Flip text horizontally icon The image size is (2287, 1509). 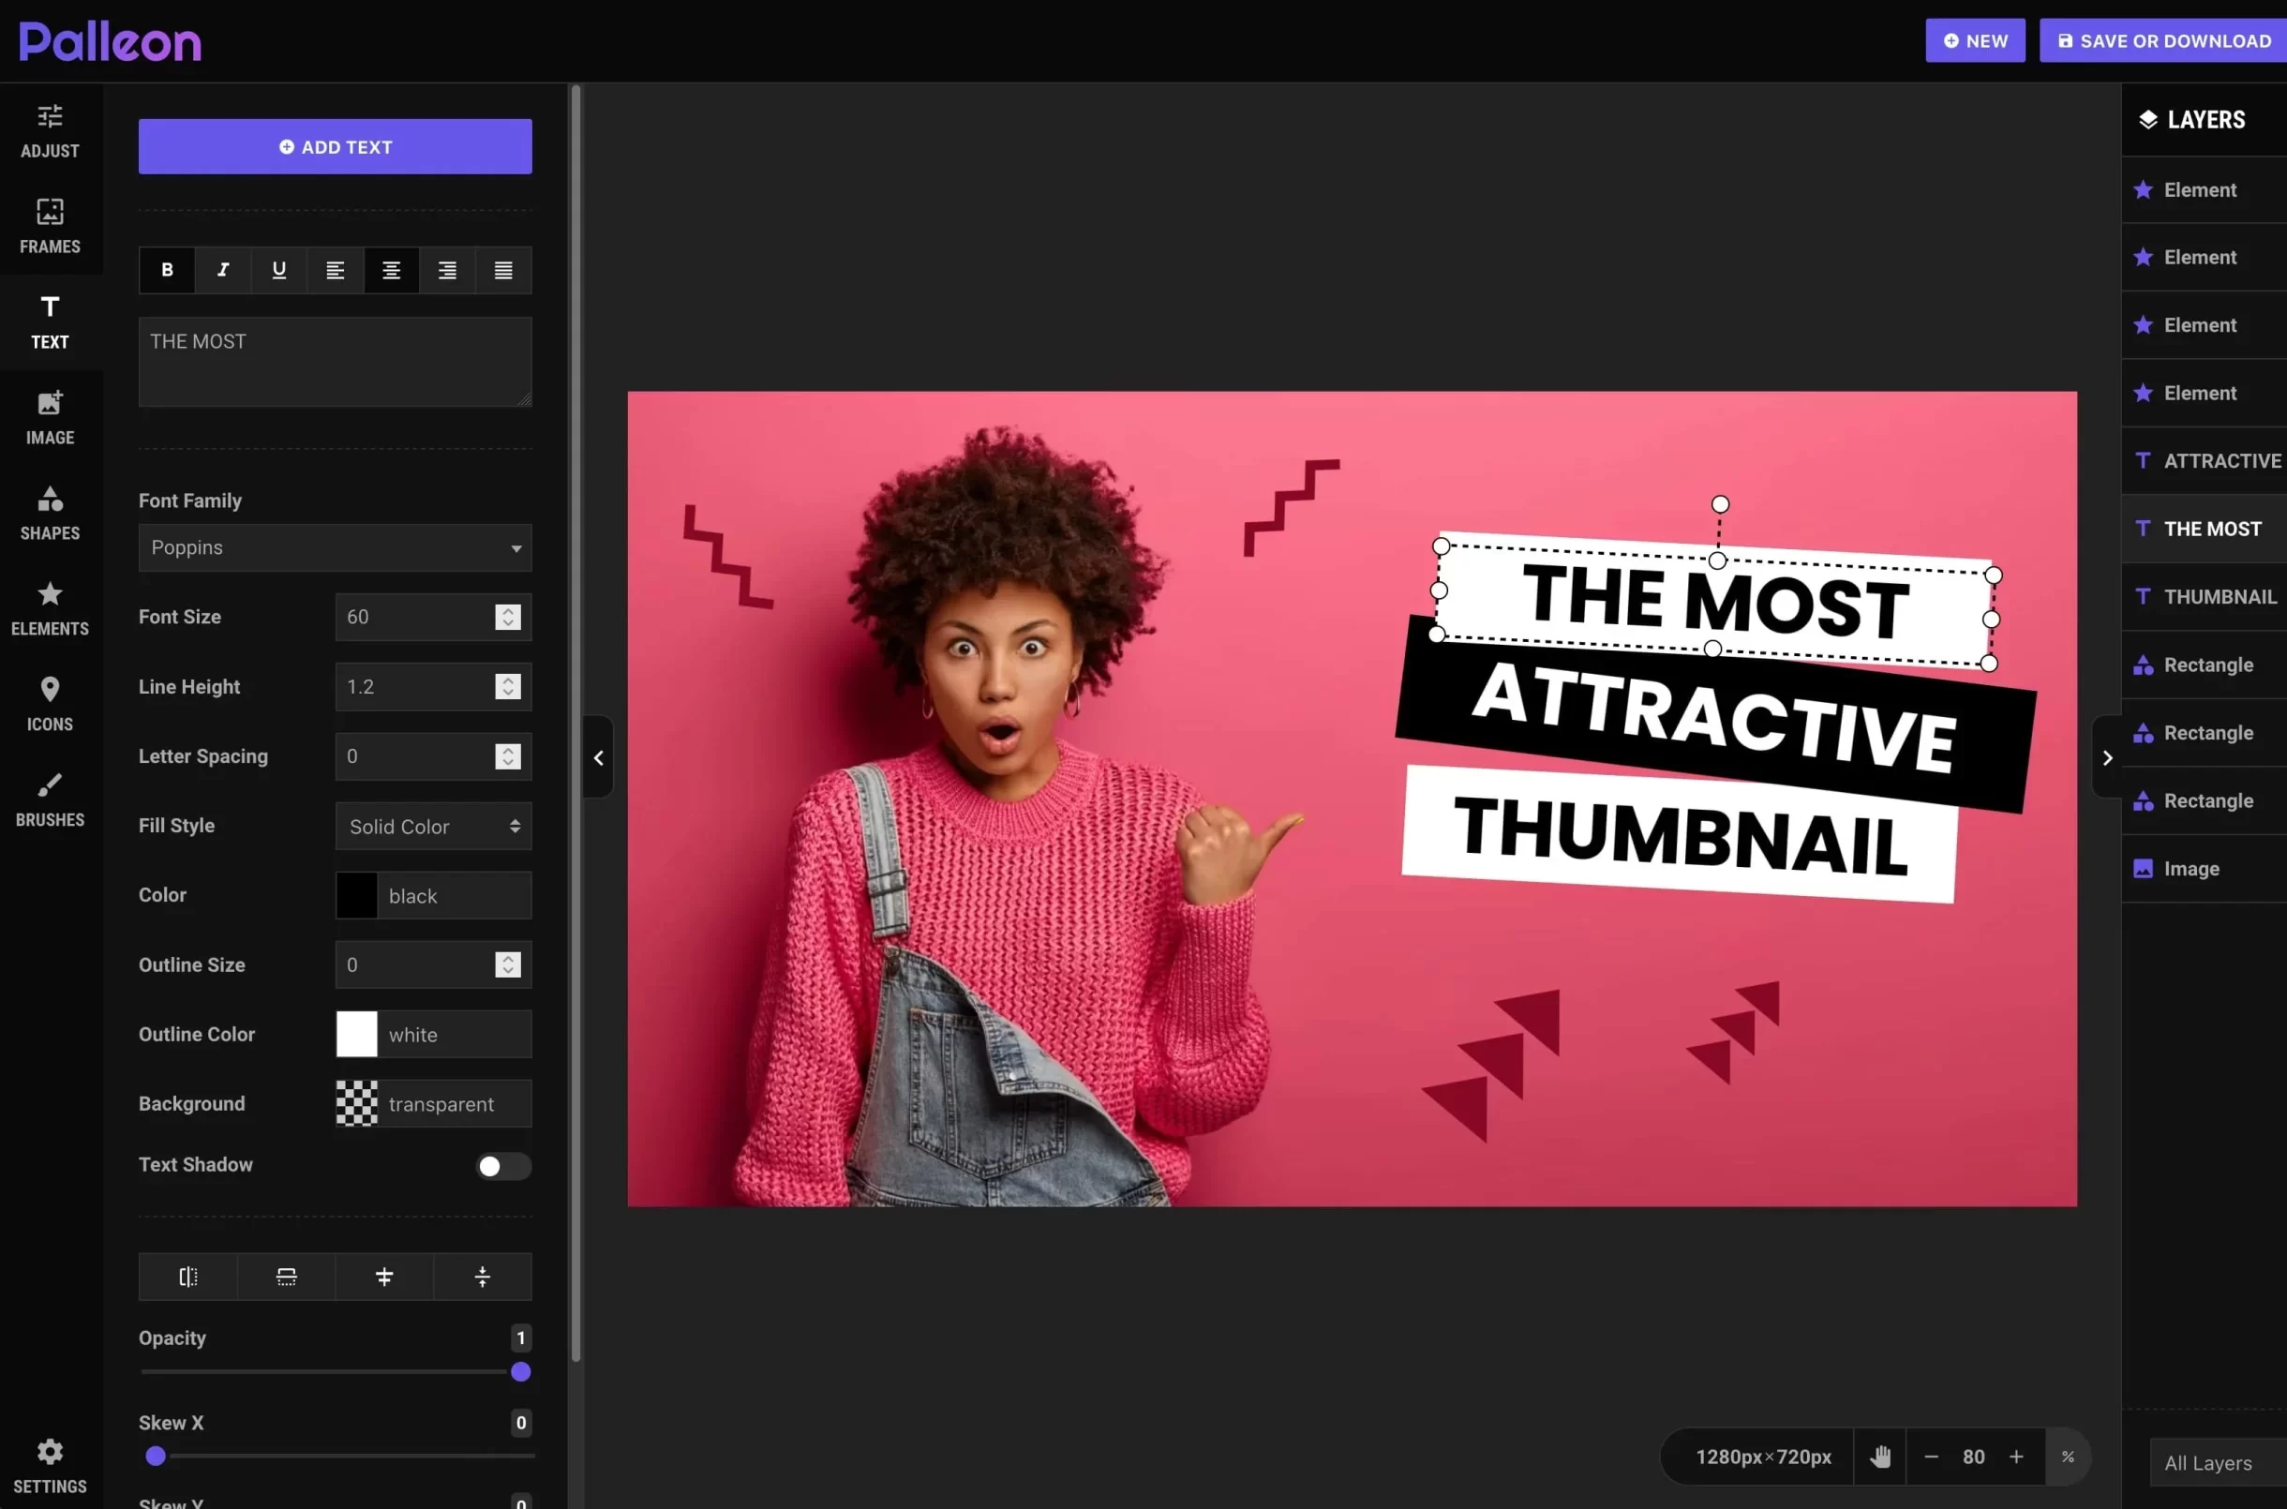coord(188,1277)
